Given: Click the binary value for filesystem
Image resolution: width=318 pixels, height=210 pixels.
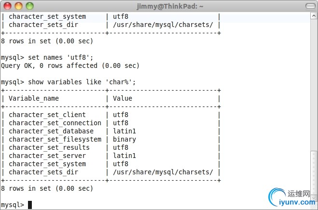Looking at the screenshot, I should click(x=124, y=139).
